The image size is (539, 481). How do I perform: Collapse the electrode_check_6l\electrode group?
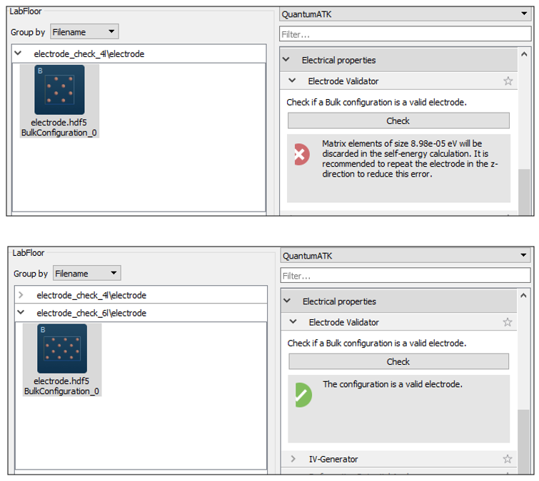point(21,313)
